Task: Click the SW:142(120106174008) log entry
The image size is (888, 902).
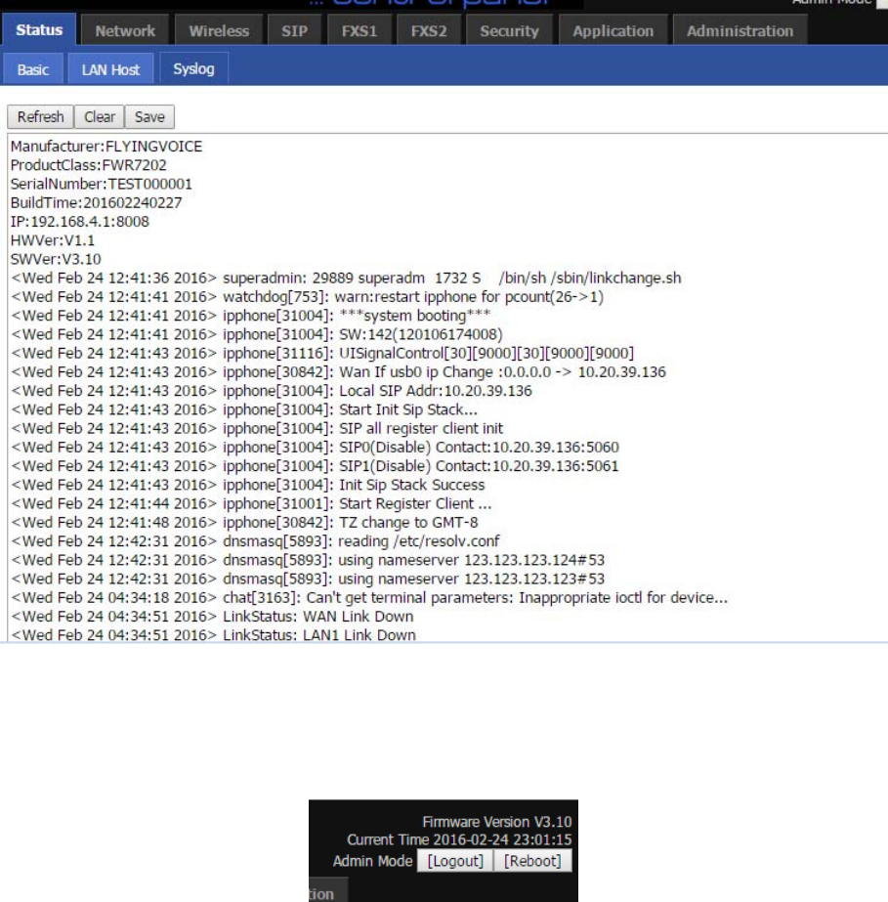Action: (257, 334)
